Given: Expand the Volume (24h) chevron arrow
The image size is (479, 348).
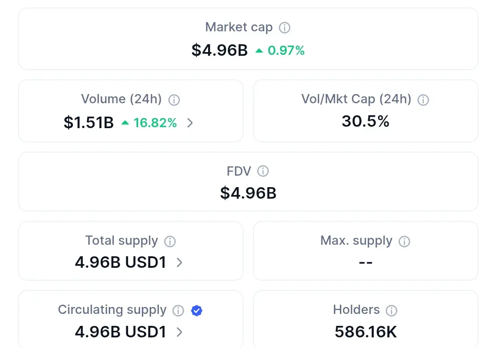Looking at the screenshot, I should point(190,123).
